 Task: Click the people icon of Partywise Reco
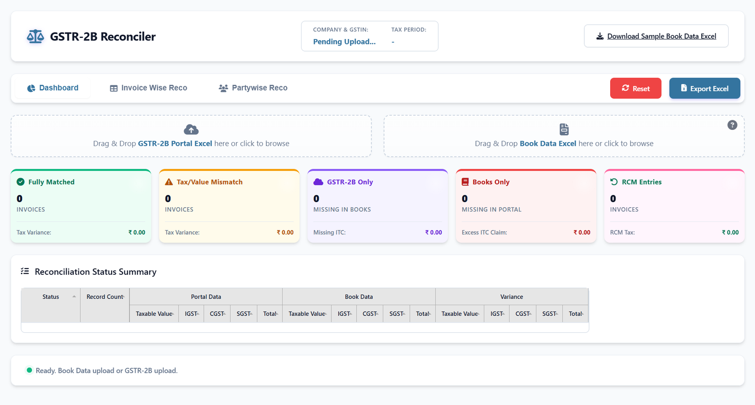(x=223, y=88)
